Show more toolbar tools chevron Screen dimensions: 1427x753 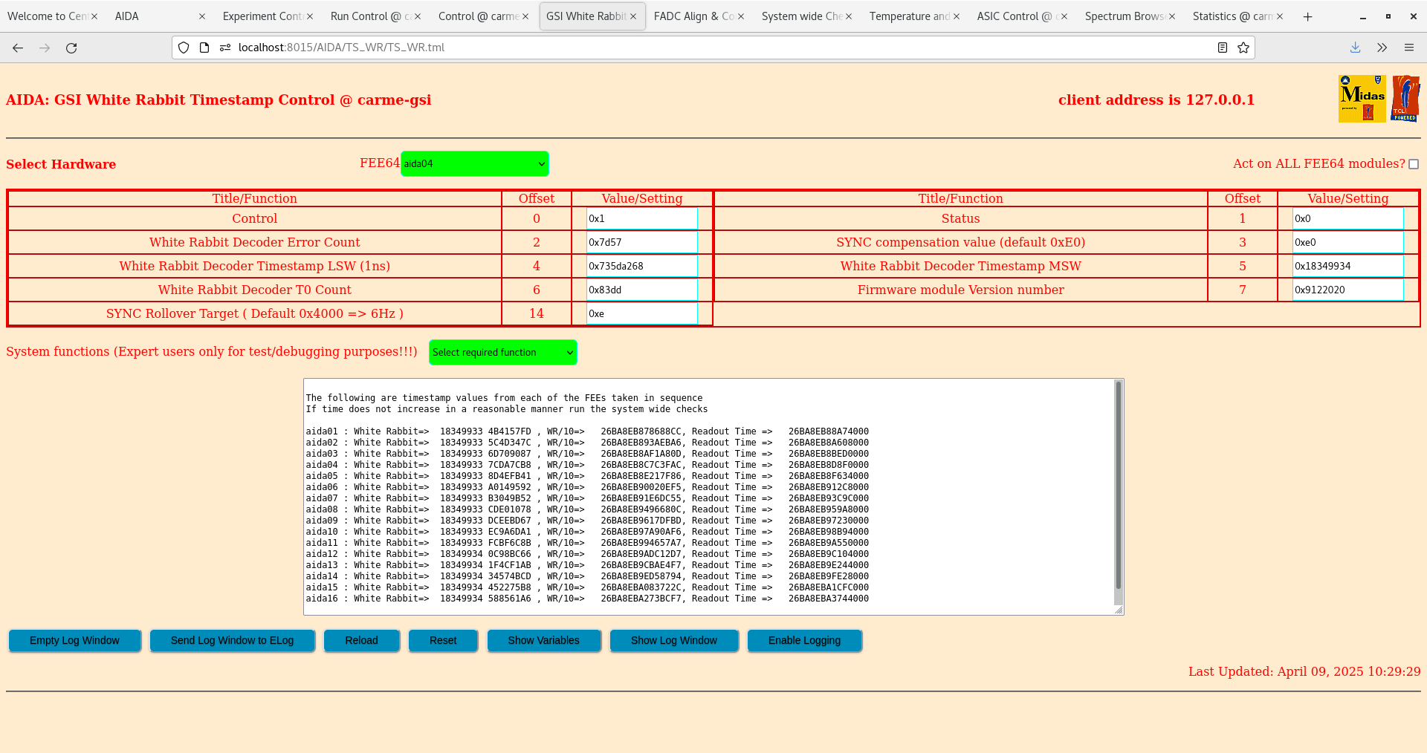click(x=1382, y=48)
